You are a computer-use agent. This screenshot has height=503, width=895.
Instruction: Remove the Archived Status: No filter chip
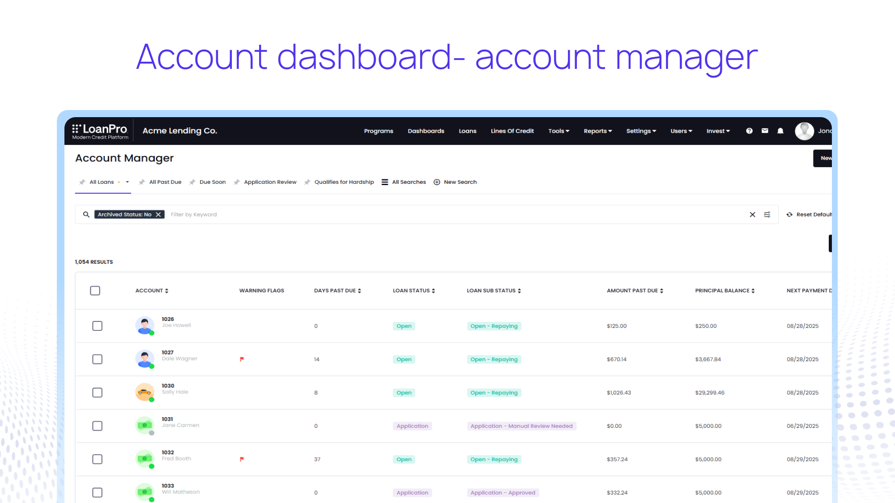(x=158, y=215)
